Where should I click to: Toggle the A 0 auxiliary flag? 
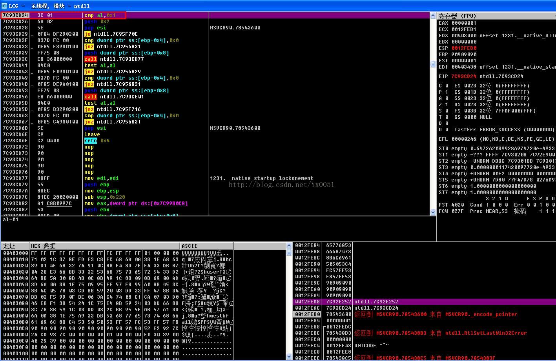pyautogui.click(x=443, y=98)
